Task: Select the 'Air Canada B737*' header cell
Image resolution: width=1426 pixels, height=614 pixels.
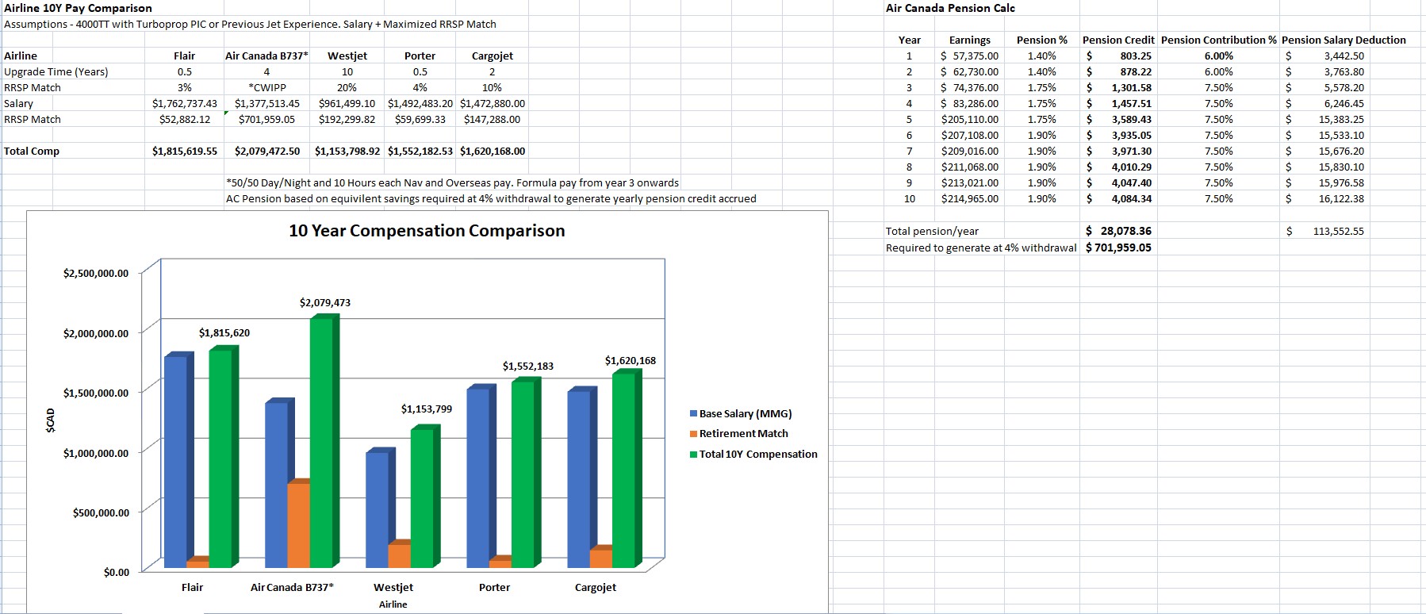Action: (x=266, y=56)
